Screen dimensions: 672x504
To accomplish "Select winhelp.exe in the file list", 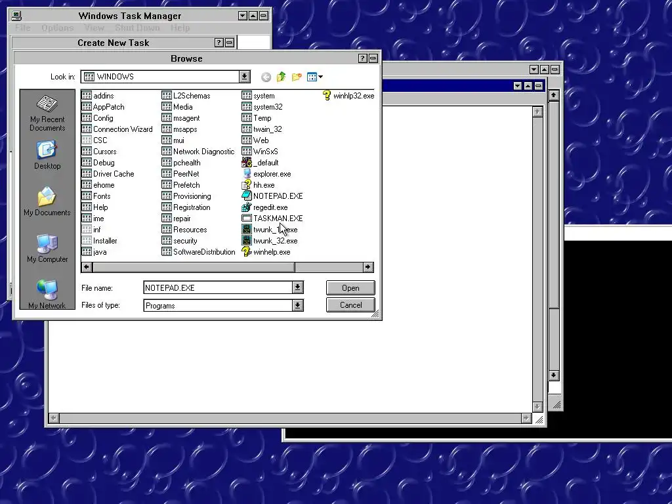I will (266, 251).
